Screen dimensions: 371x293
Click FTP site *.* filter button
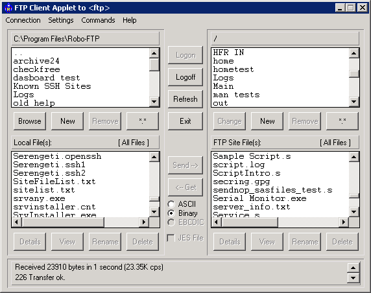(x=342, y=121)
